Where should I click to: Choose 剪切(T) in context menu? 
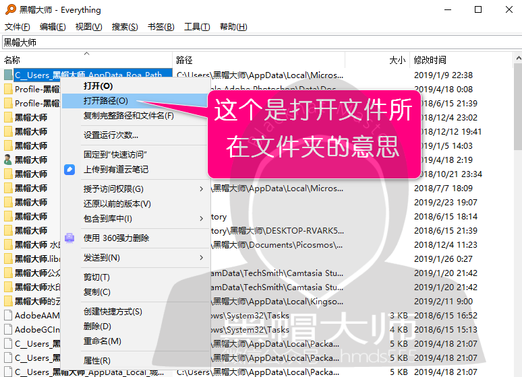point(134,277)
